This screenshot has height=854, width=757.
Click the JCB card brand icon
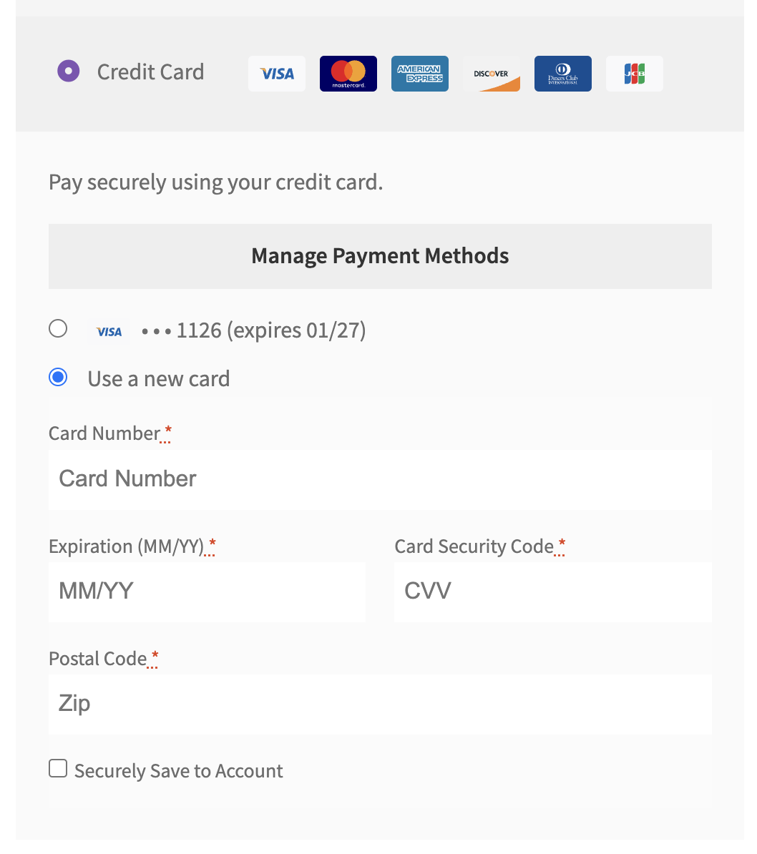click(634, 74)
